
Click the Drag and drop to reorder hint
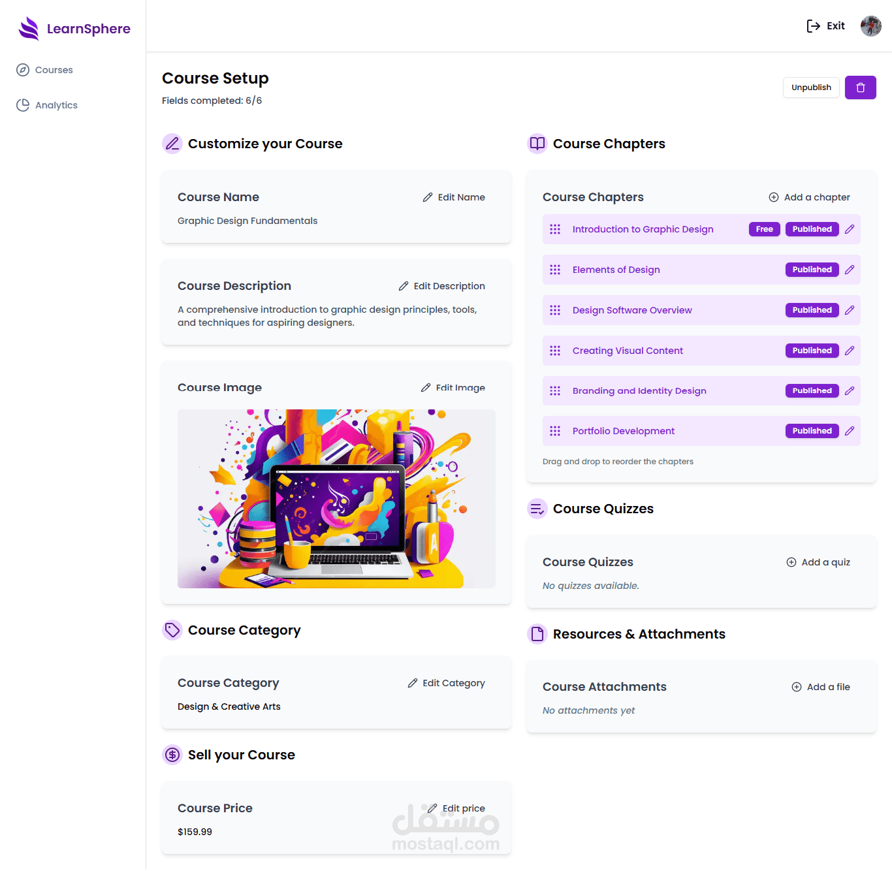click(x=618, y=462)
